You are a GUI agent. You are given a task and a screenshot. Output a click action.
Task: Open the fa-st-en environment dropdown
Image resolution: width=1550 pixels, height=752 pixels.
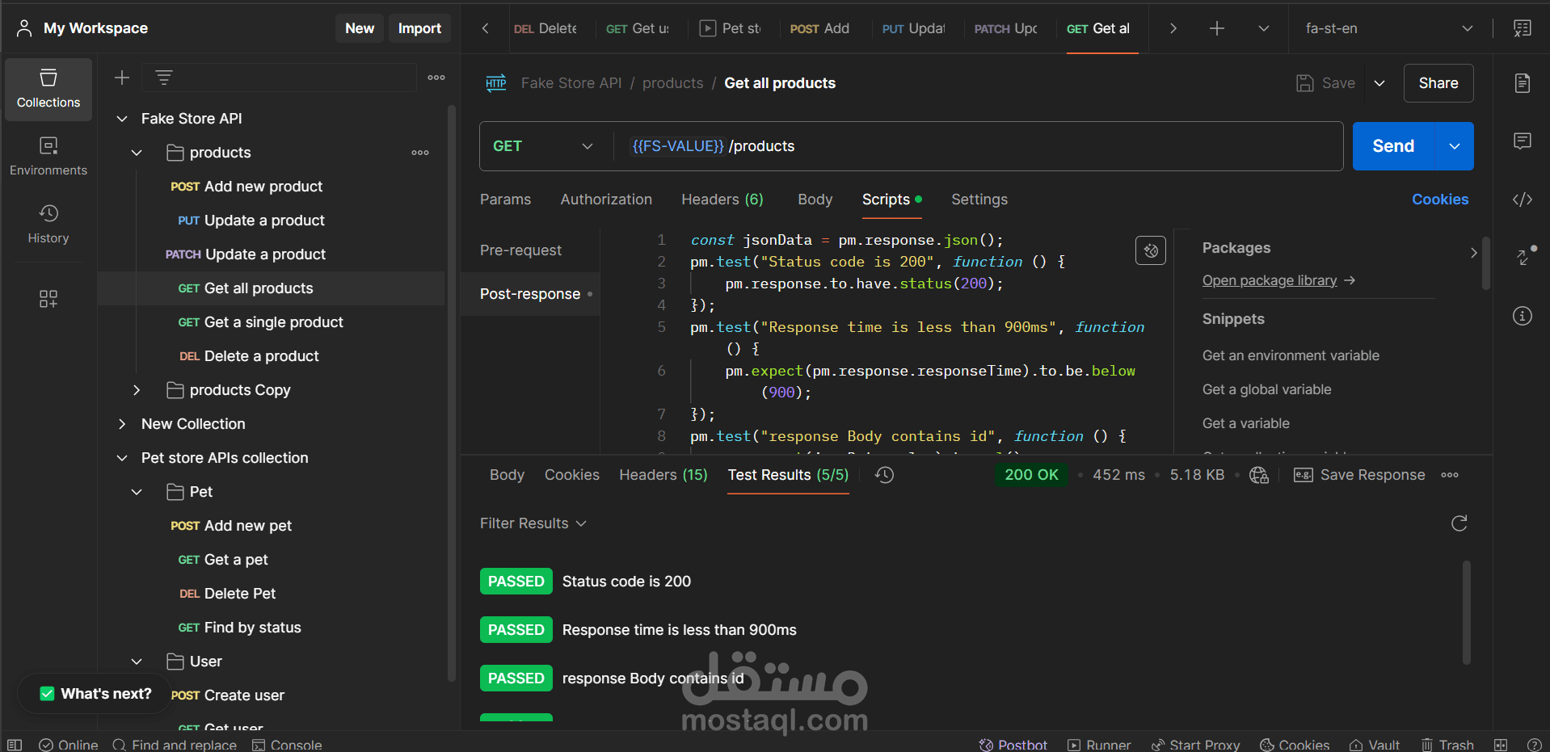tap(1388, 28)
